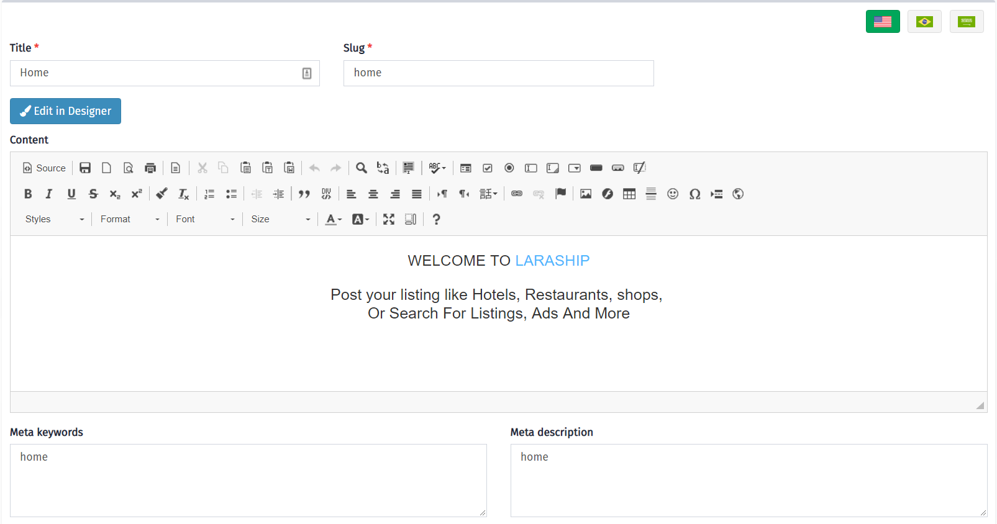Toggle bulleted list
Viewport: 997px width, 524px height.
click(x=231, y=194)
